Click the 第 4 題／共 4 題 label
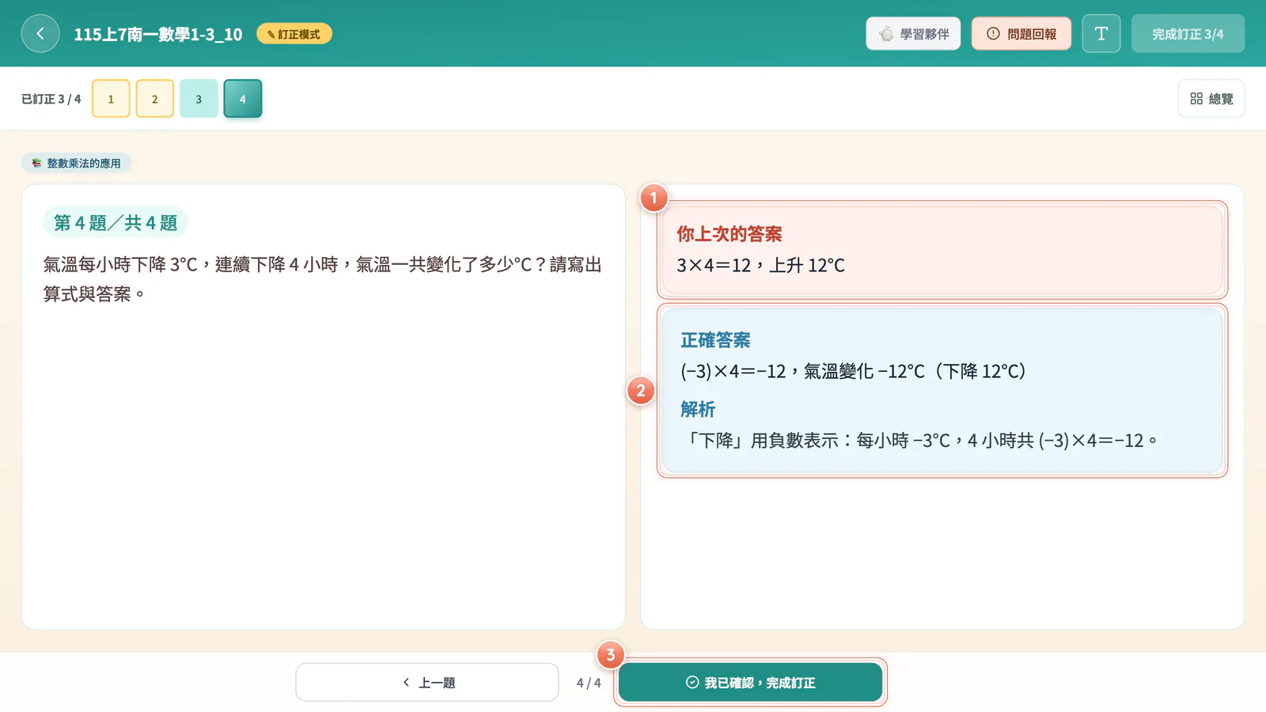Image resolution: width=1266 pixels, height=712 pixels. (116, 223)
